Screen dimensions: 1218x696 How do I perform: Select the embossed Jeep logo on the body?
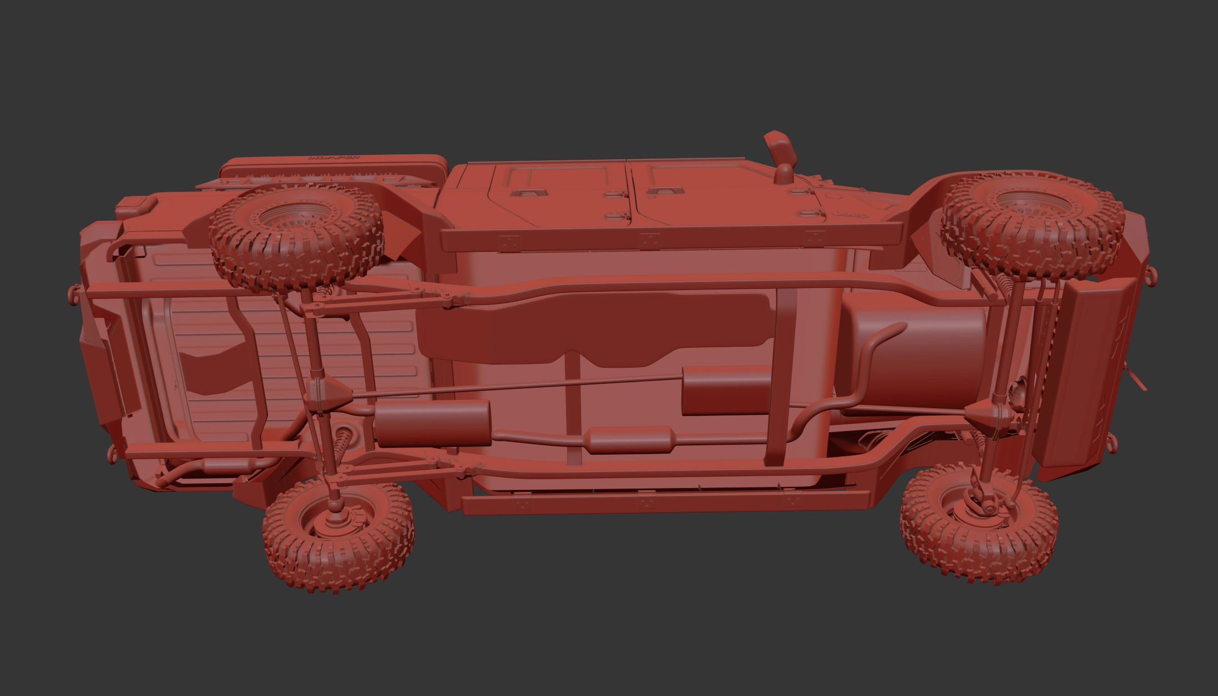click(850, 215)
